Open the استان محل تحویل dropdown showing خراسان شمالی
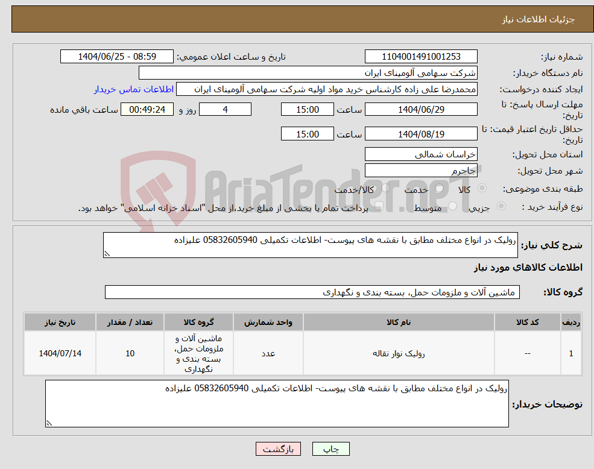594x469 pixels. coord(421,154)
